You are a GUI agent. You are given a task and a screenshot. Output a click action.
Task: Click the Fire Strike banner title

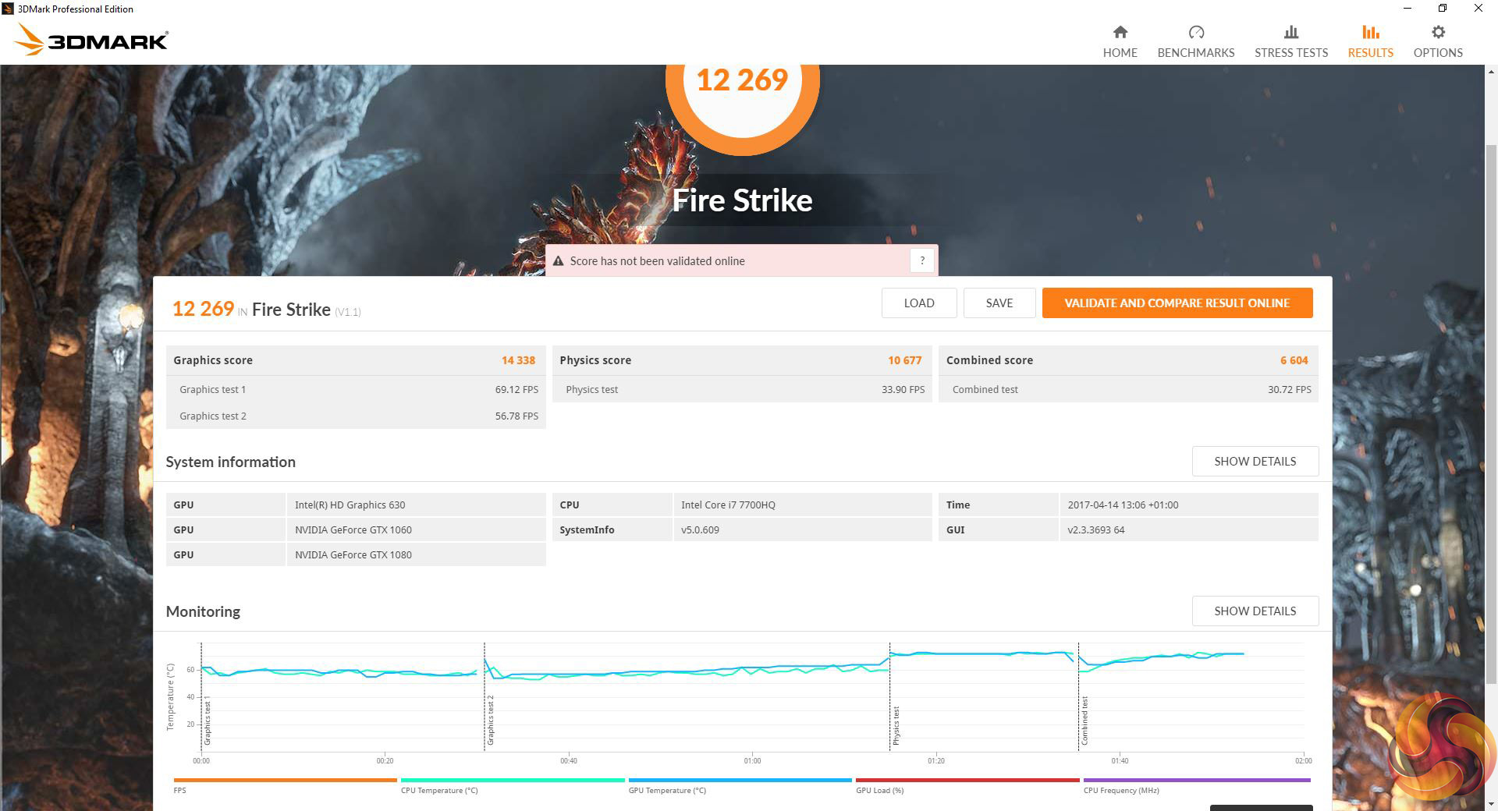[x=742, y=200]
